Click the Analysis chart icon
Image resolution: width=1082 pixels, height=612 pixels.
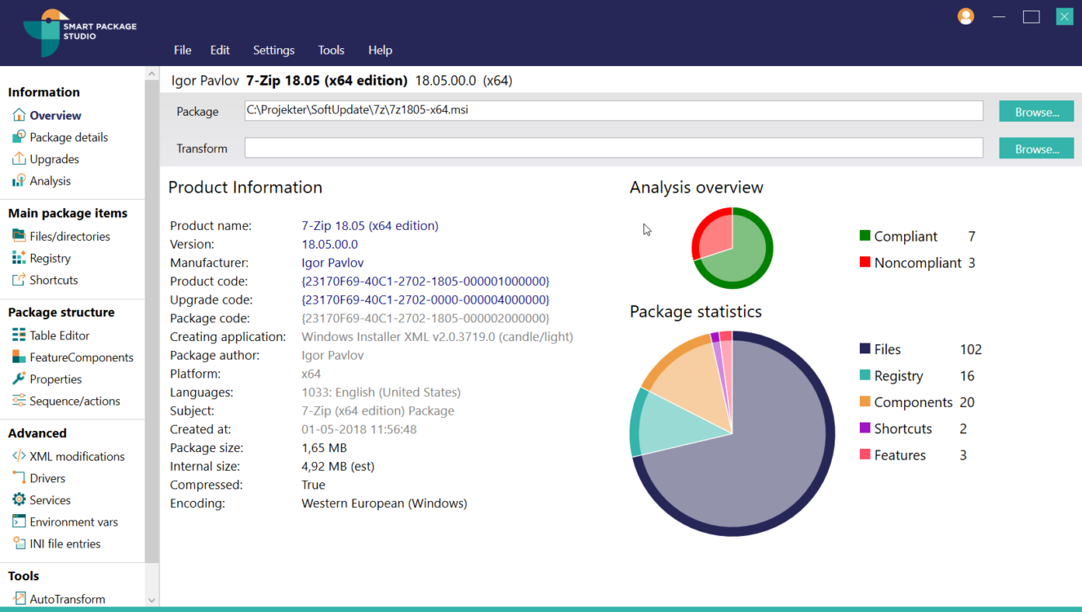19,181
